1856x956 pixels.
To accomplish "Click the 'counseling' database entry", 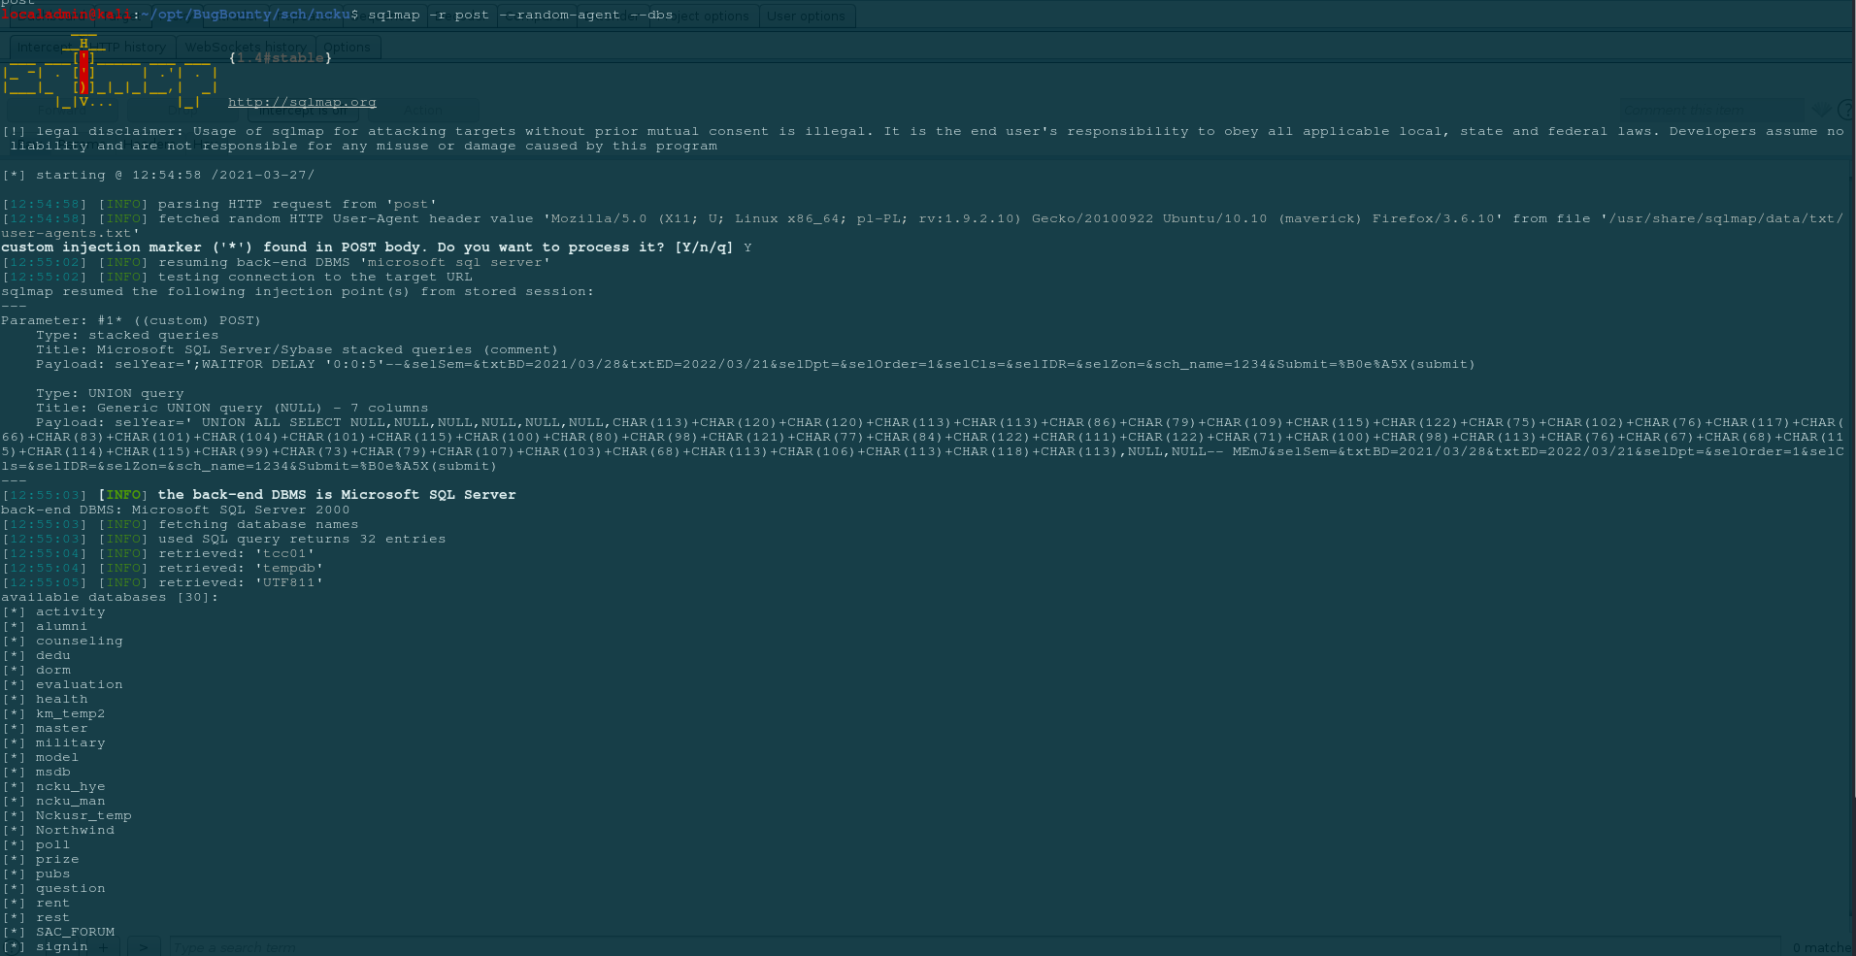I will tap(80, 641).
